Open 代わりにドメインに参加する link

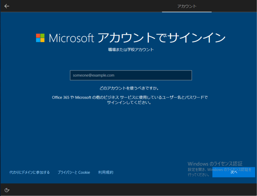(30, 172)
